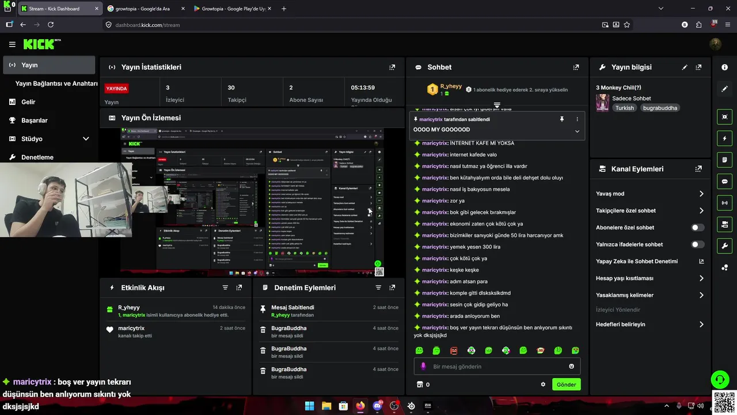
Task: Toggle Abonelere özel sohbet switch
Action: pyautogui.click(x=697, y=228)
